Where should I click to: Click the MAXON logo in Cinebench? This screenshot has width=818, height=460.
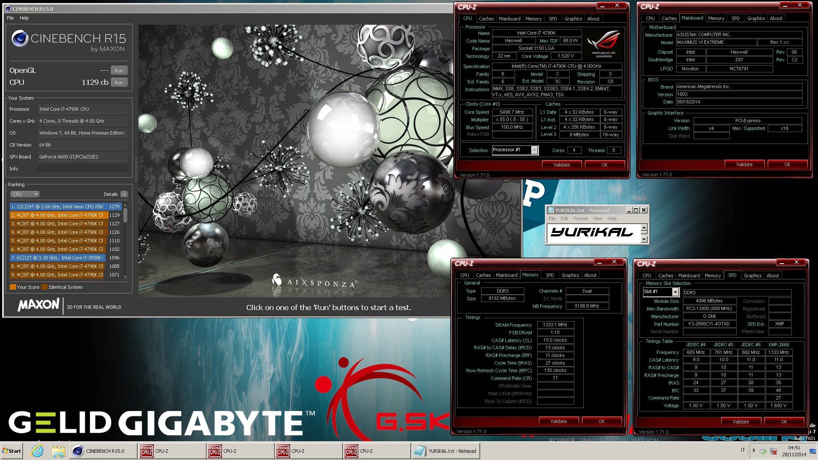coord(38,305)
